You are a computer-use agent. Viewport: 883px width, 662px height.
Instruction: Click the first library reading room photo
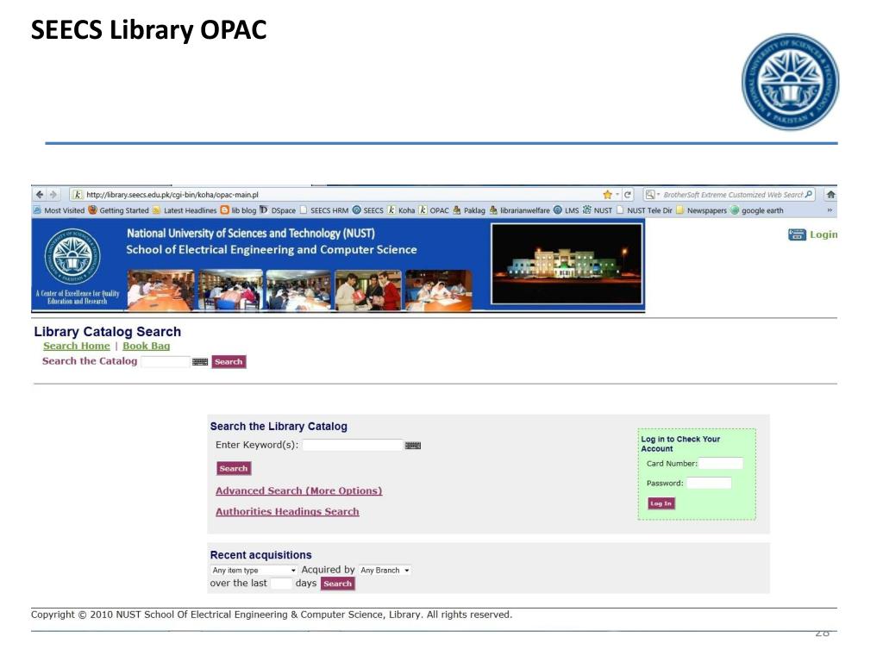(x=160, y=290)
